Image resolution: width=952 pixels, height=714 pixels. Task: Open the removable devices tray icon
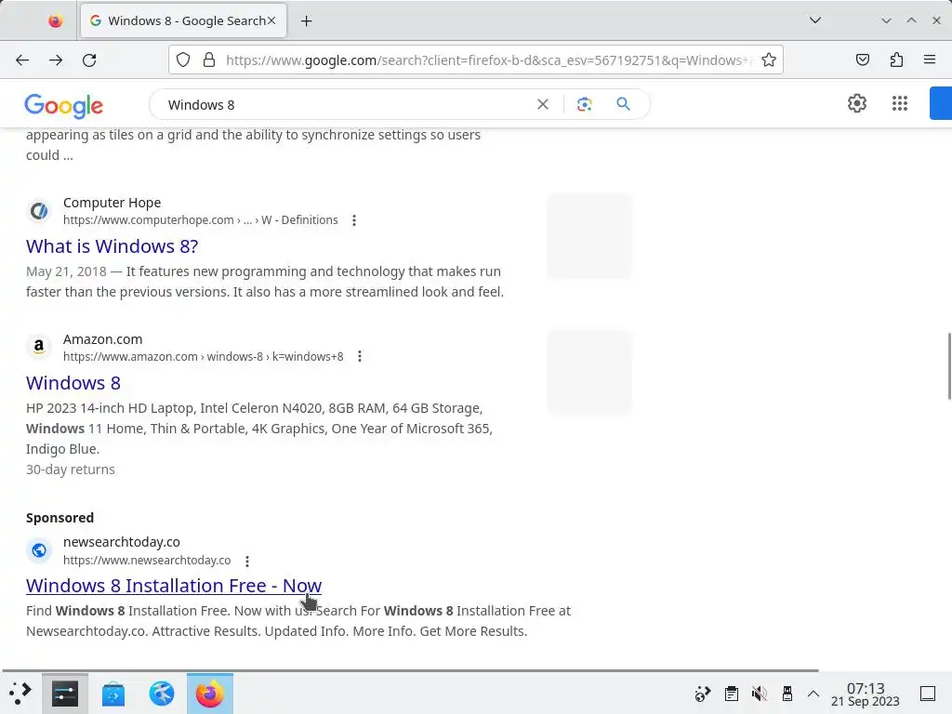click(787, 694)
